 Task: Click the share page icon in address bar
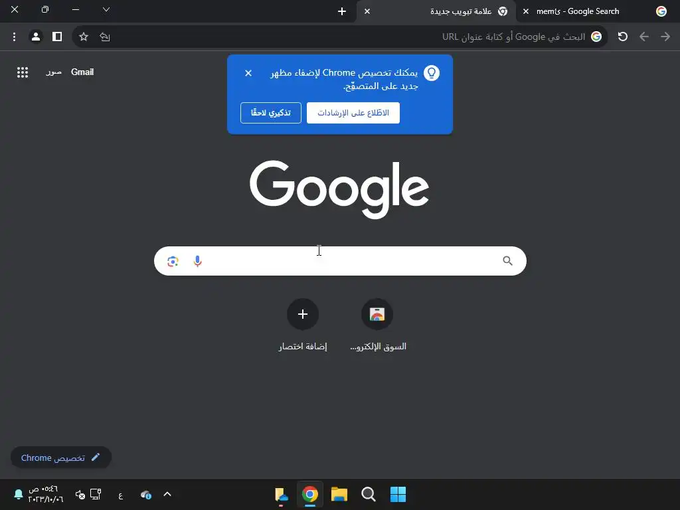pyautogui.click(x=104, y=37)
